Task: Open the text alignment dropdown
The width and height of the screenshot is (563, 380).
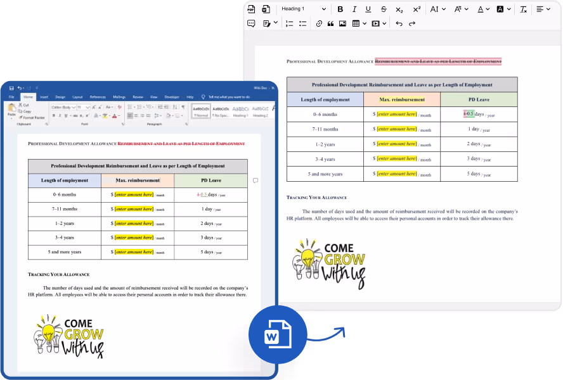Action: 543,9
